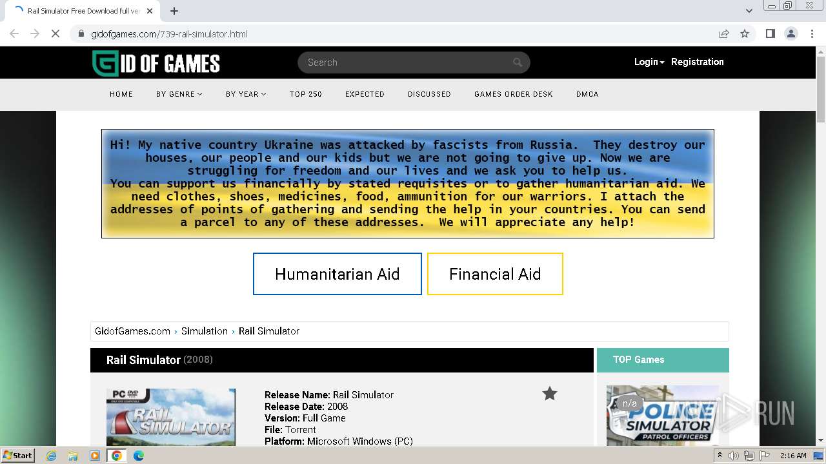Viewport: 826px width, 464px height.
Task: Click the 2:16 AM system clock
Action: click(793, 456)
